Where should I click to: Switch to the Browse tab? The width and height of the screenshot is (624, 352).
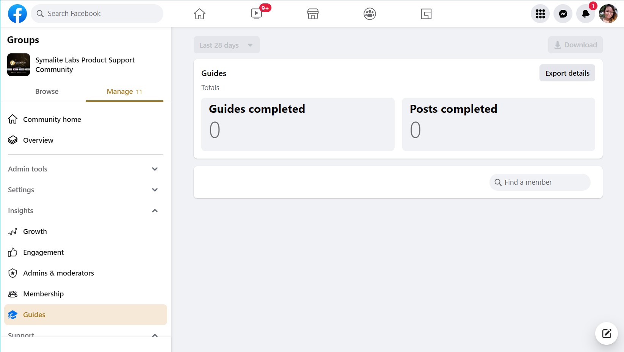(47, 91)
